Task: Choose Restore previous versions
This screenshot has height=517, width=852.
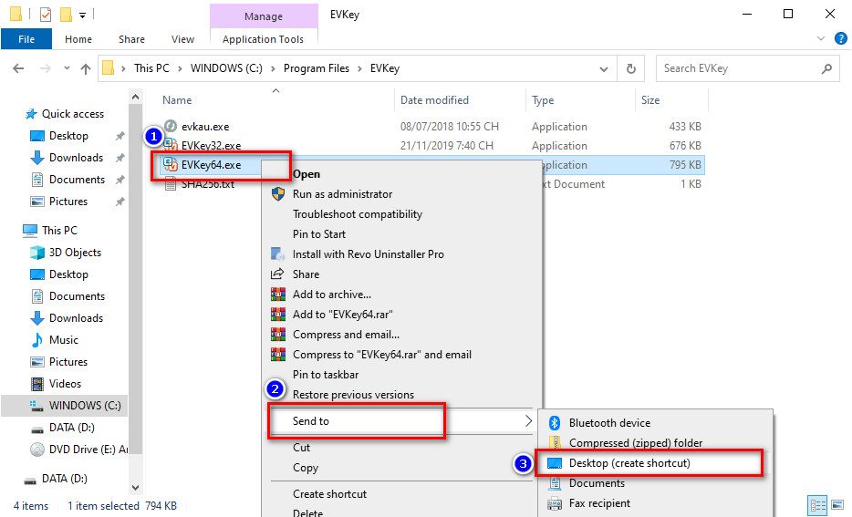Action: coord(353,395)
